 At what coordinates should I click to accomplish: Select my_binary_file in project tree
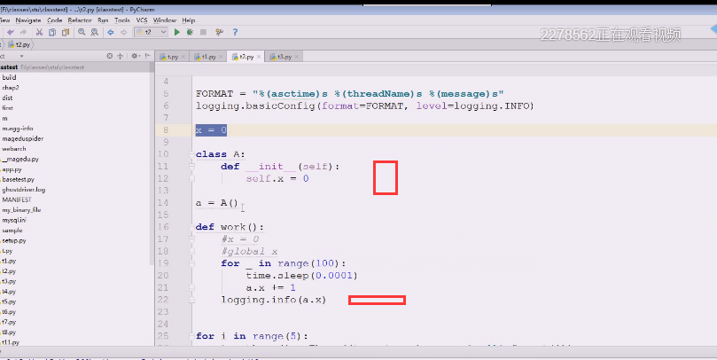pos(21,210)
